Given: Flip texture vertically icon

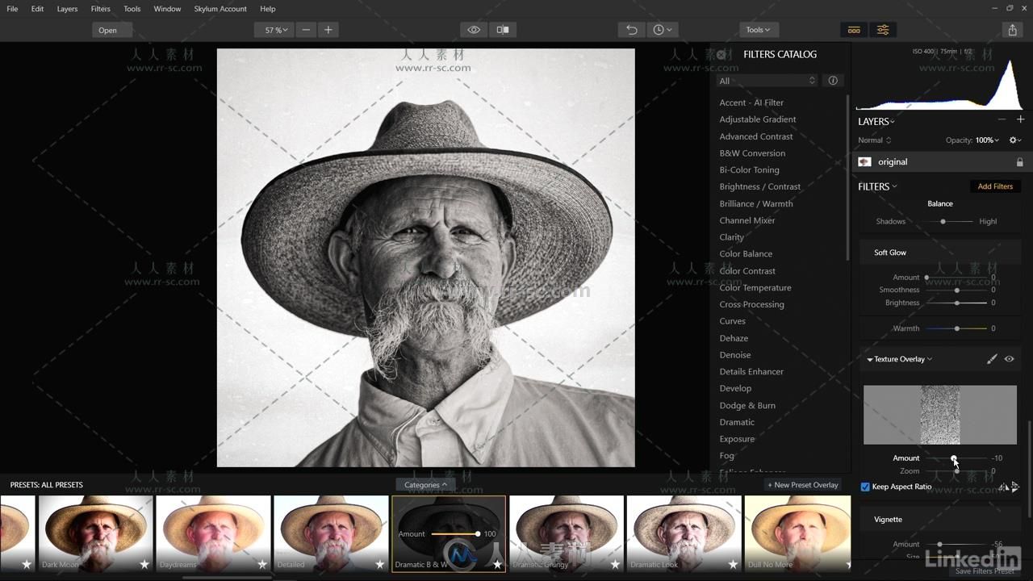Looking at the screenshot, I should coord(1015,487).
